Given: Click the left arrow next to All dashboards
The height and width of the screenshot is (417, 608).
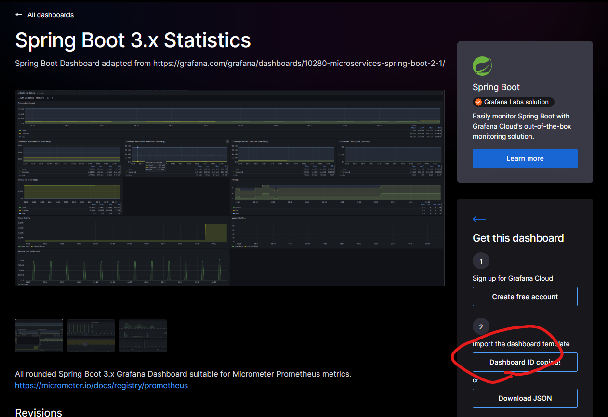Looking at the screenshot, I should pyautogui.click(x=19, y=15).
